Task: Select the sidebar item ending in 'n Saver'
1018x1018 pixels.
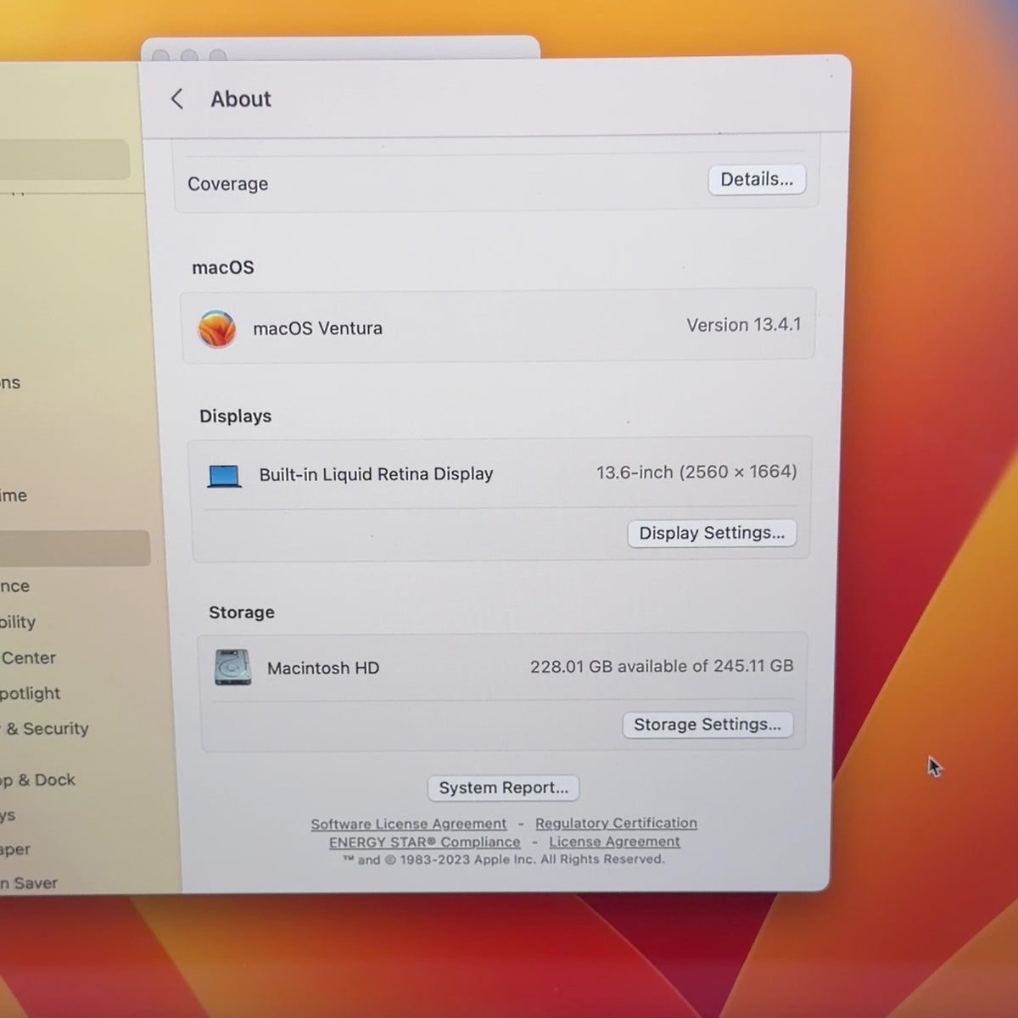Action: [29, 883]
